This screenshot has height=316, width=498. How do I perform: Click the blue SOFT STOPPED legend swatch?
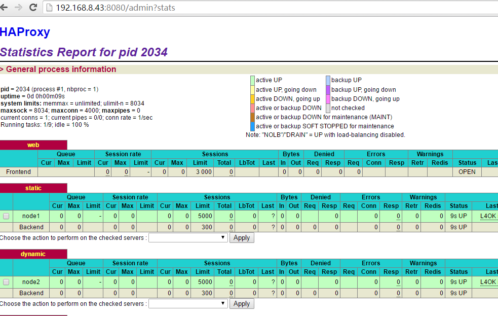point(252,126)
